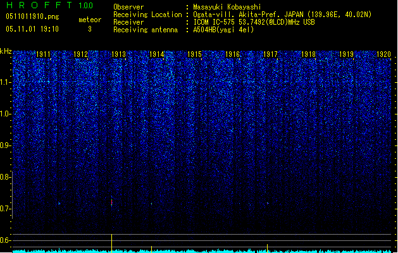Click the 1918 time marker
This screenshot has width=398, height=253.
coord(308,54)
